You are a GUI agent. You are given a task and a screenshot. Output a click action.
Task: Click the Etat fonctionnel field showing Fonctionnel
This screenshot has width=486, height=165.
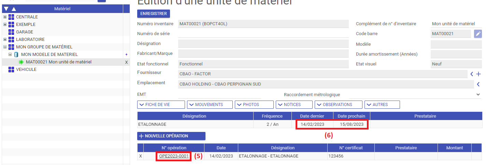(263, 64)
